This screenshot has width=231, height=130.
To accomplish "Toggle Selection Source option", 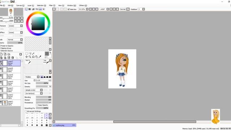I will point(6,51).
